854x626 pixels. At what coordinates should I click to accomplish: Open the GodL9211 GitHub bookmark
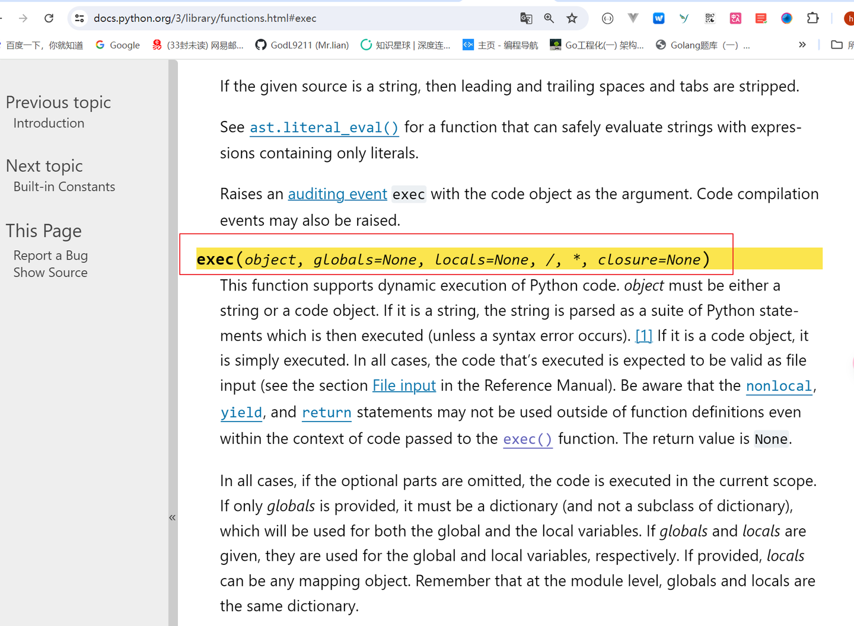301,44
